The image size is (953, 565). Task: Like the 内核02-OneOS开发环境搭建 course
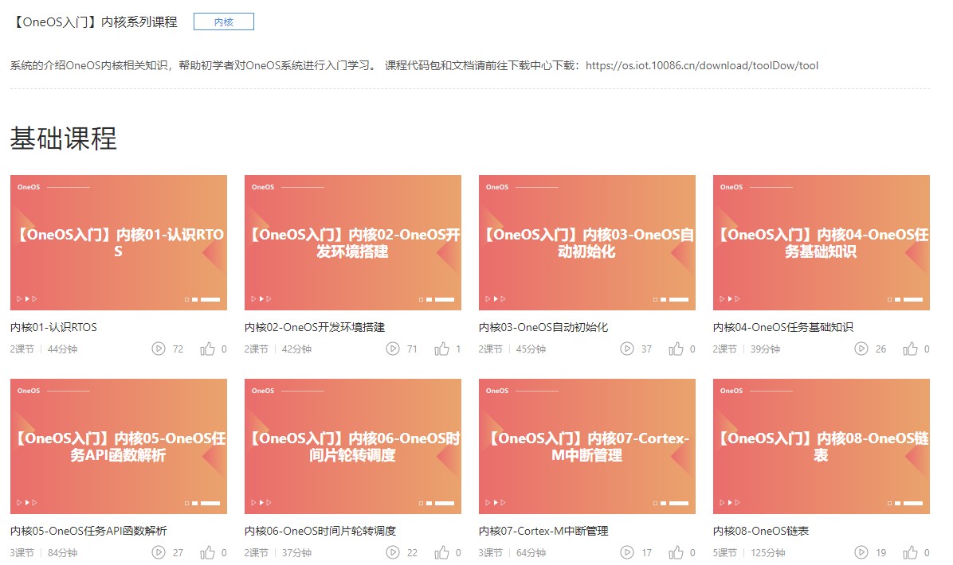[442, 349]
